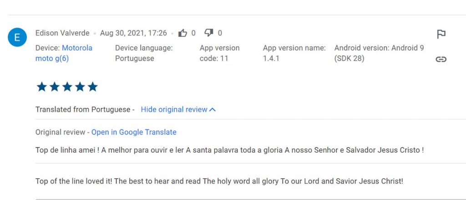Screen dimensions: 466x200
Task: Open the Motorola moto g(6) device link
Action: coord(64,53)
